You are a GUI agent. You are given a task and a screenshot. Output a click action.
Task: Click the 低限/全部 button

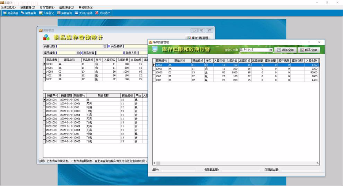point(309,50)
